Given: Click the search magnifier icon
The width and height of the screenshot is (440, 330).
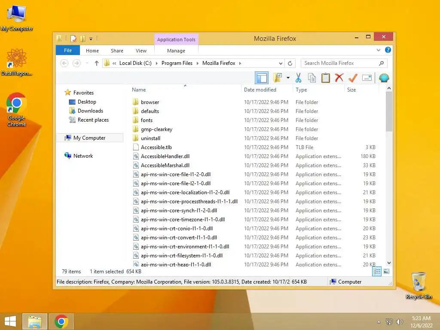Looking at the screenshot, I should click(381, 63).
